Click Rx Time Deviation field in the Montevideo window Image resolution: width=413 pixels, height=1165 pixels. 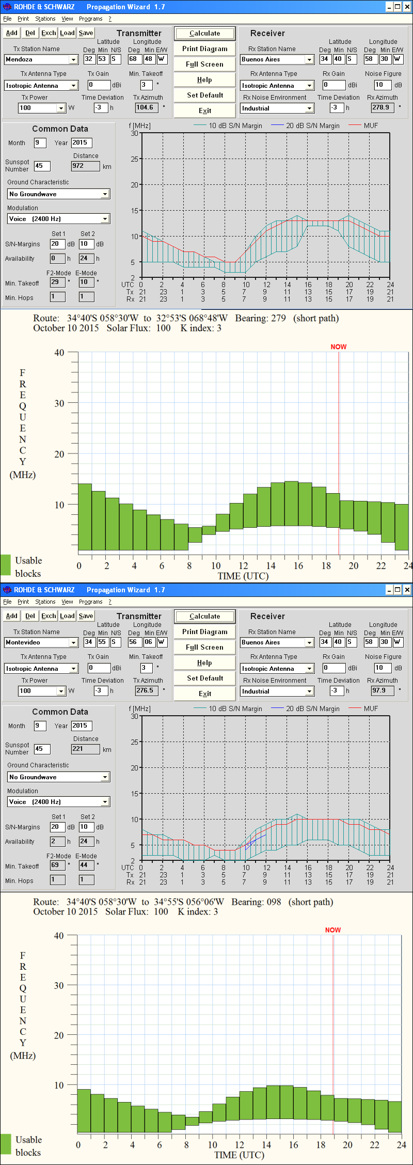pyautogui.click(x=337, y=690)
